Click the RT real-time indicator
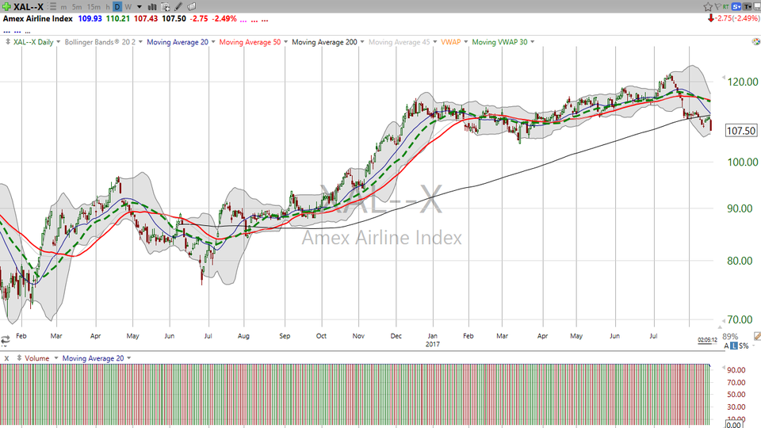761x428 pixels. (725, 7)
